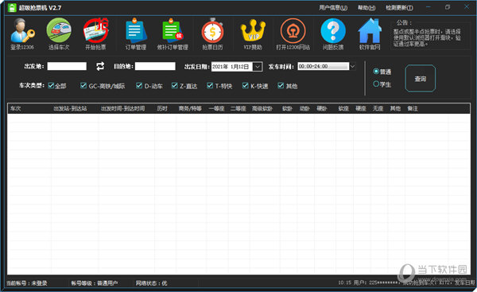Image resolution: width=477 pixels, height=292 pixels.
Task: Click the 其他 column header in table
Action: coord(395,108)
